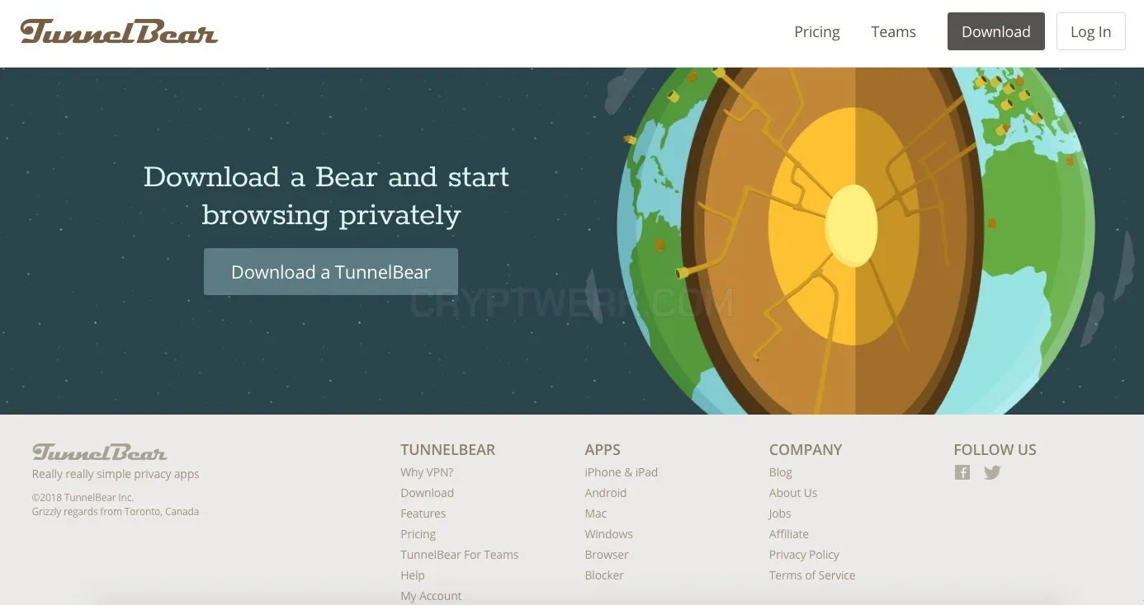Select the iPhone & iPad app link
The width and height of the screenshot is (1144, 605).
click(x=621, y=472)
